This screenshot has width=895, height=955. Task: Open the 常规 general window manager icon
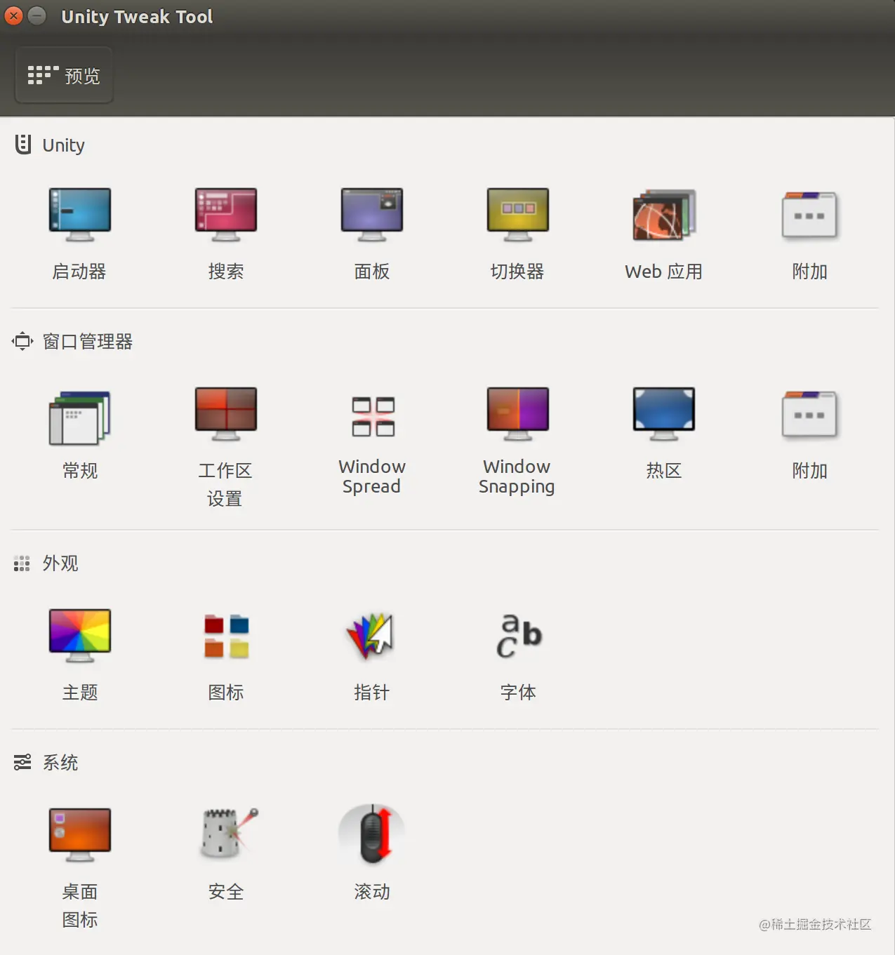click(79, 418)
